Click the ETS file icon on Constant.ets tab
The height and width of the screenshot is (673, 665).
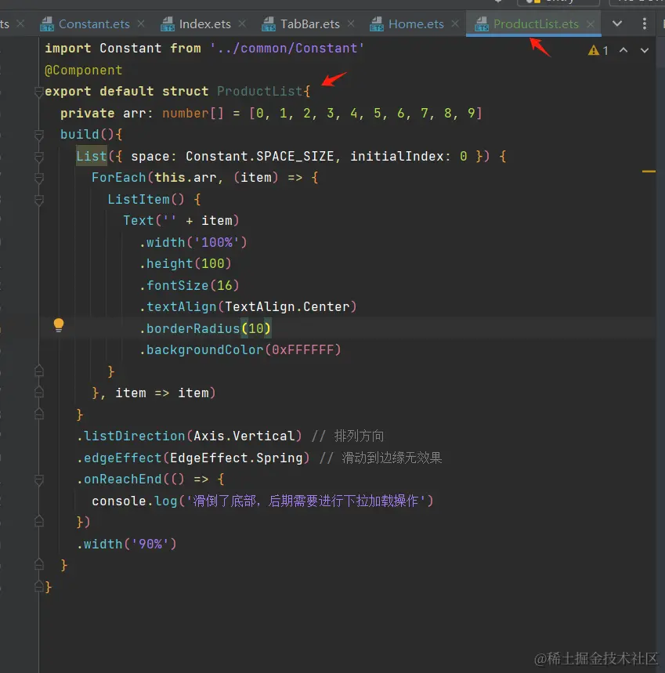pyautogui.click(x=47, y=24)
